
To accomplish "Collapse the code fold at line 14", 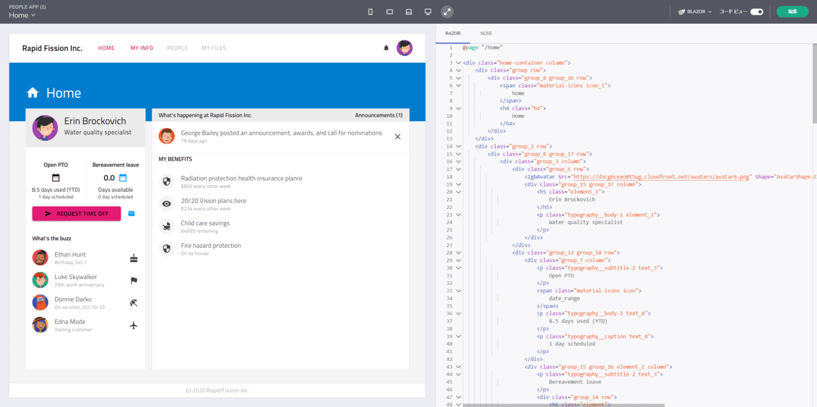I will (458, 146).
